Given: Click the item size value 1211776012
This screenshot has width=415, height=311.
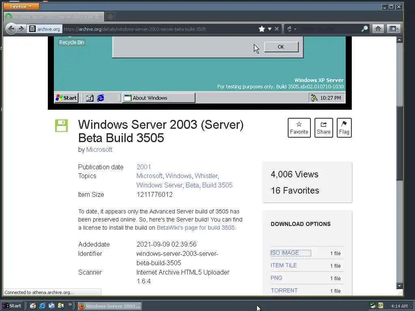Looking at the screenshot, I should pos(154,195).
